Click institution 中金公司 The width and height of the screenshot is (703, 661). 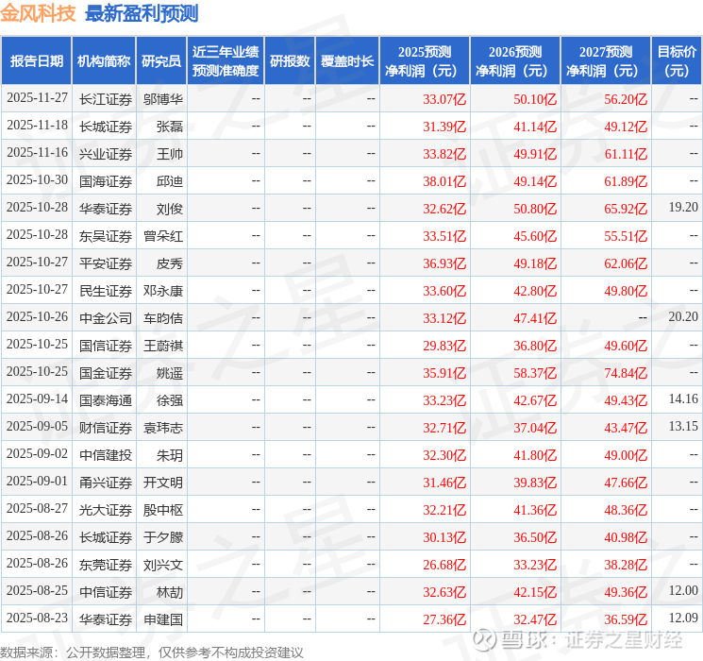106,318
